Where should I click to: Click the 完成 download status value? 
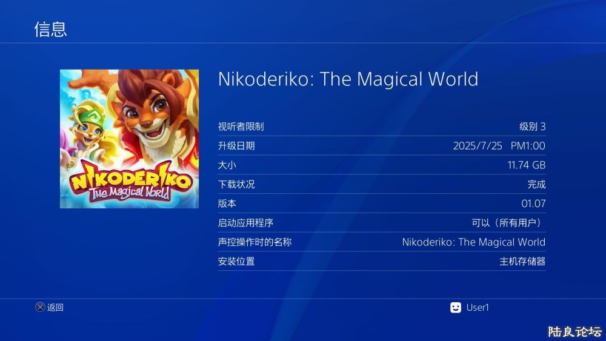coord(536,185)
